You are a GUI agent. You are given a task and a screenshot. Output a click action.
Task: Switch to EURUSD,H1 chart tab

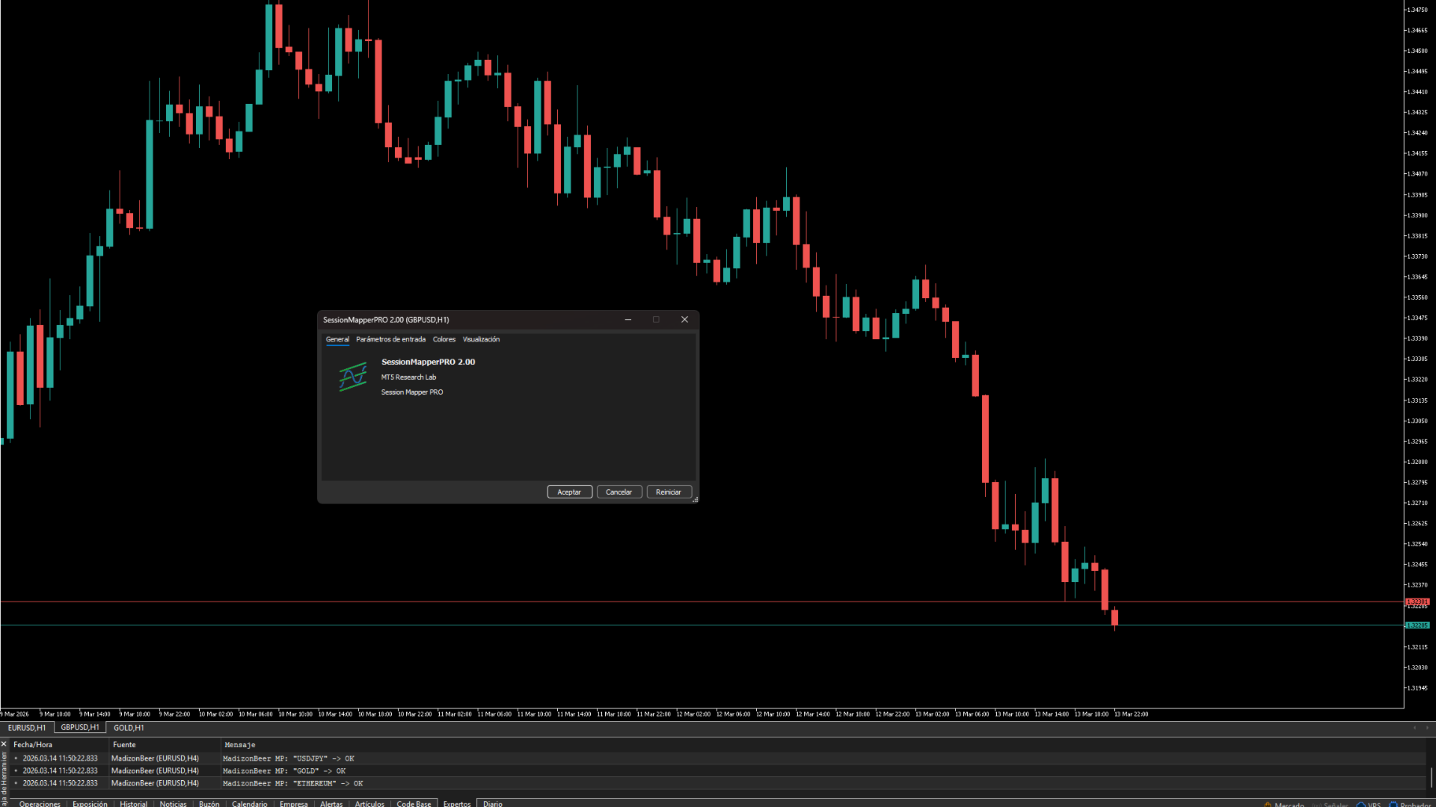click(x=27, y=728)
